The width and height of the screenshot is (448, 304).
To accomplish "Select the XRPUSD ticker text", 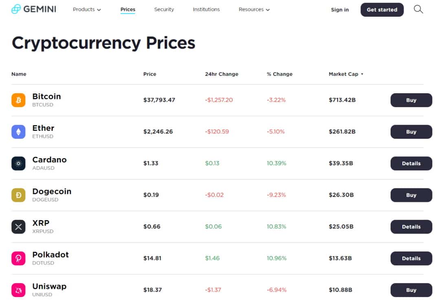I will coord(43,232).
